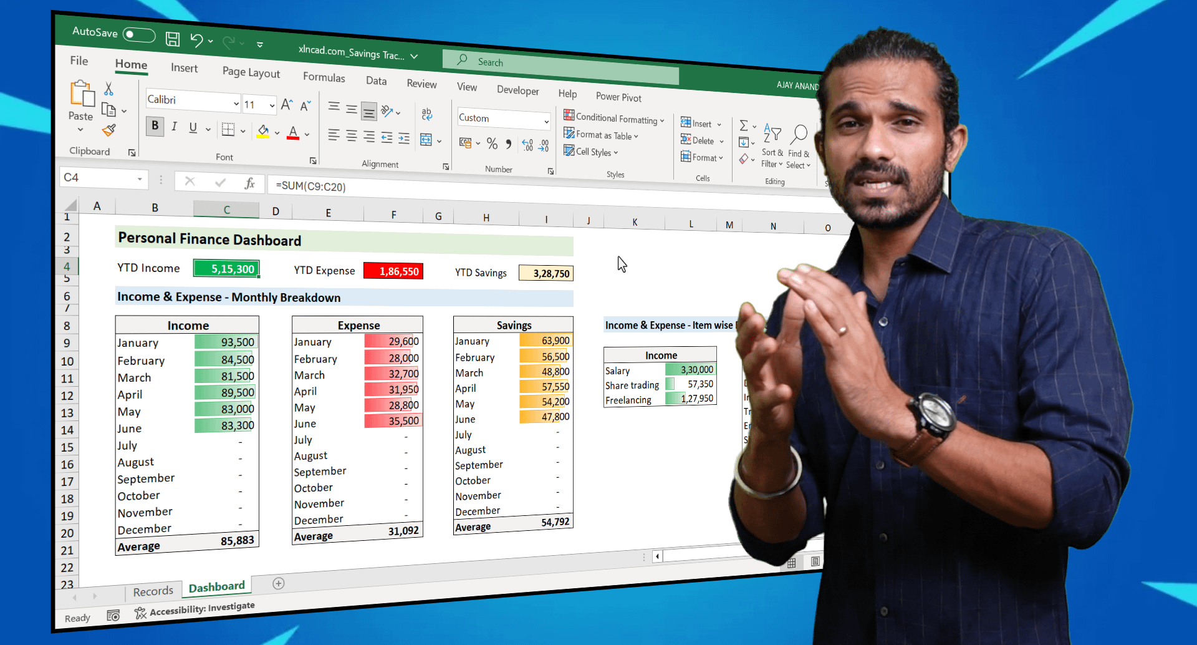1197x645 pixels.
Task: Switch to the Records sheet tab
Action: tap(153, 591)
